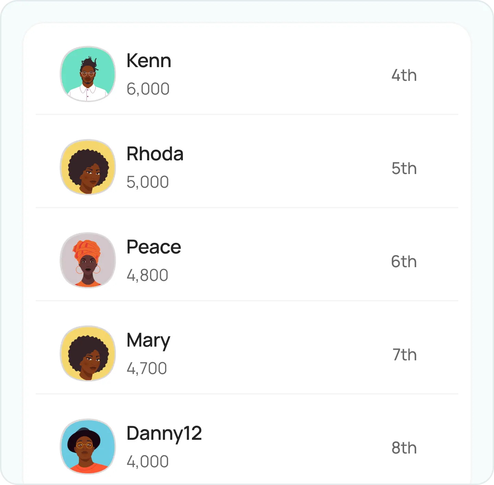The width and height of the screenshot is (494, 485).
Task: Select the Rhoda player name
Action: tap(155, 154)
